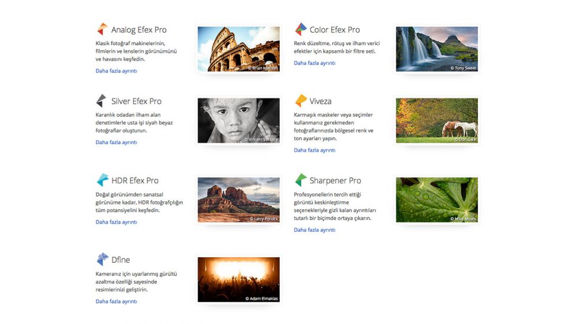Follow 'Daha fazla ayrıntı' link under Viveza
Viewport: 577px width, 324px height.
(314, 150)
